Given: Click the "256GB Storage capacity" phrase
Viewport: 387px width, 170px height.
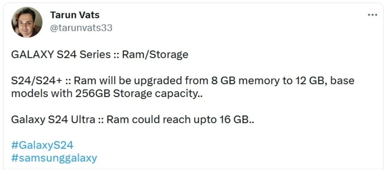Looking at the screenshot, I should point(137,94).
